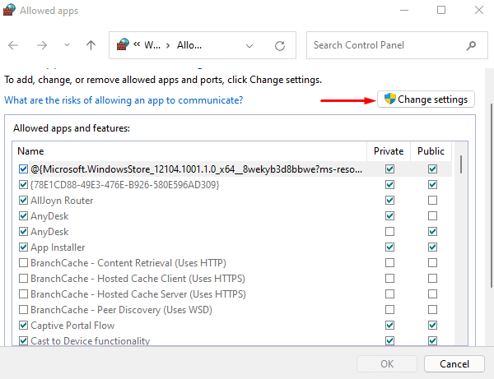The image size is (494, 379).
Task: Enable Public for BranchCache Content Retrieval
Action: click(432, 262)
